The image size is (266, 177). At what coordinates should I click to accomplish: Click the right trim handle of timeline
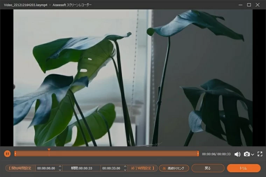pos(198,154)
